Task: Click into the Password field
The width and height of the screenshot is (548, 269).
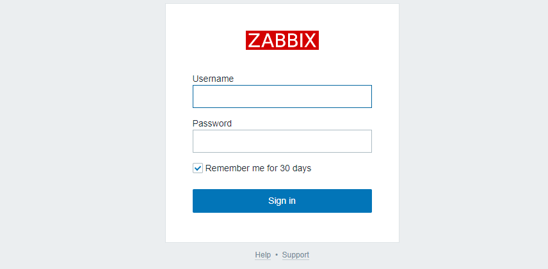Action: (x=282, y=141)
